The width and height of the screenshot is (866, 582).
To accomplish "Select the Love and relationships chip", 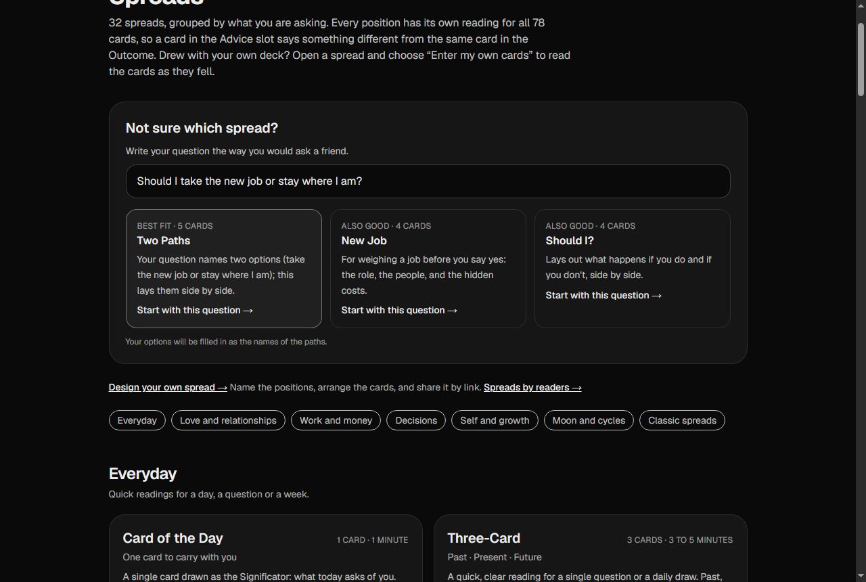I will (228, 420).
